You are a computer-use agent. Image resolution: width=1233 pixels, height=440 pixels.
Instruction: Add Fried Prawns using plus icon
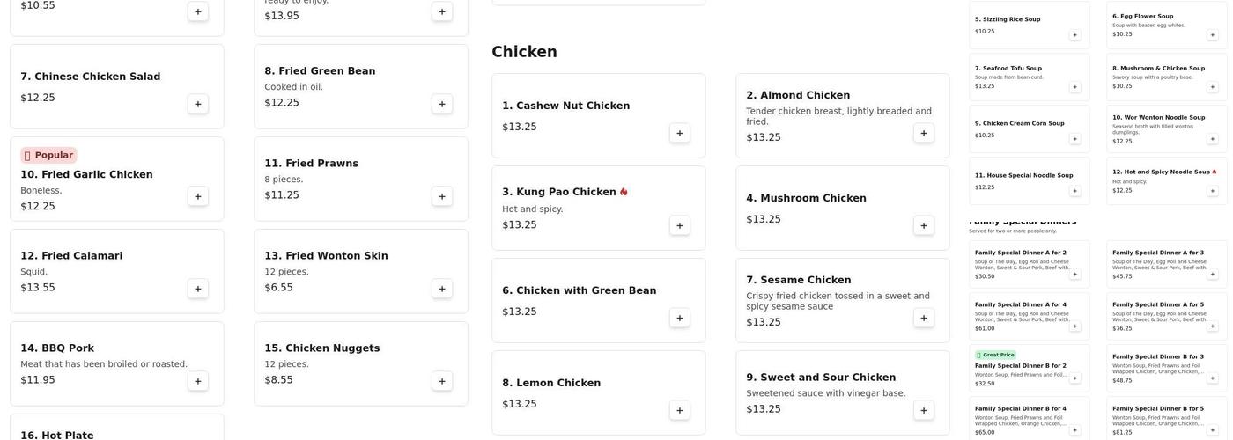(x=442, y=196)
